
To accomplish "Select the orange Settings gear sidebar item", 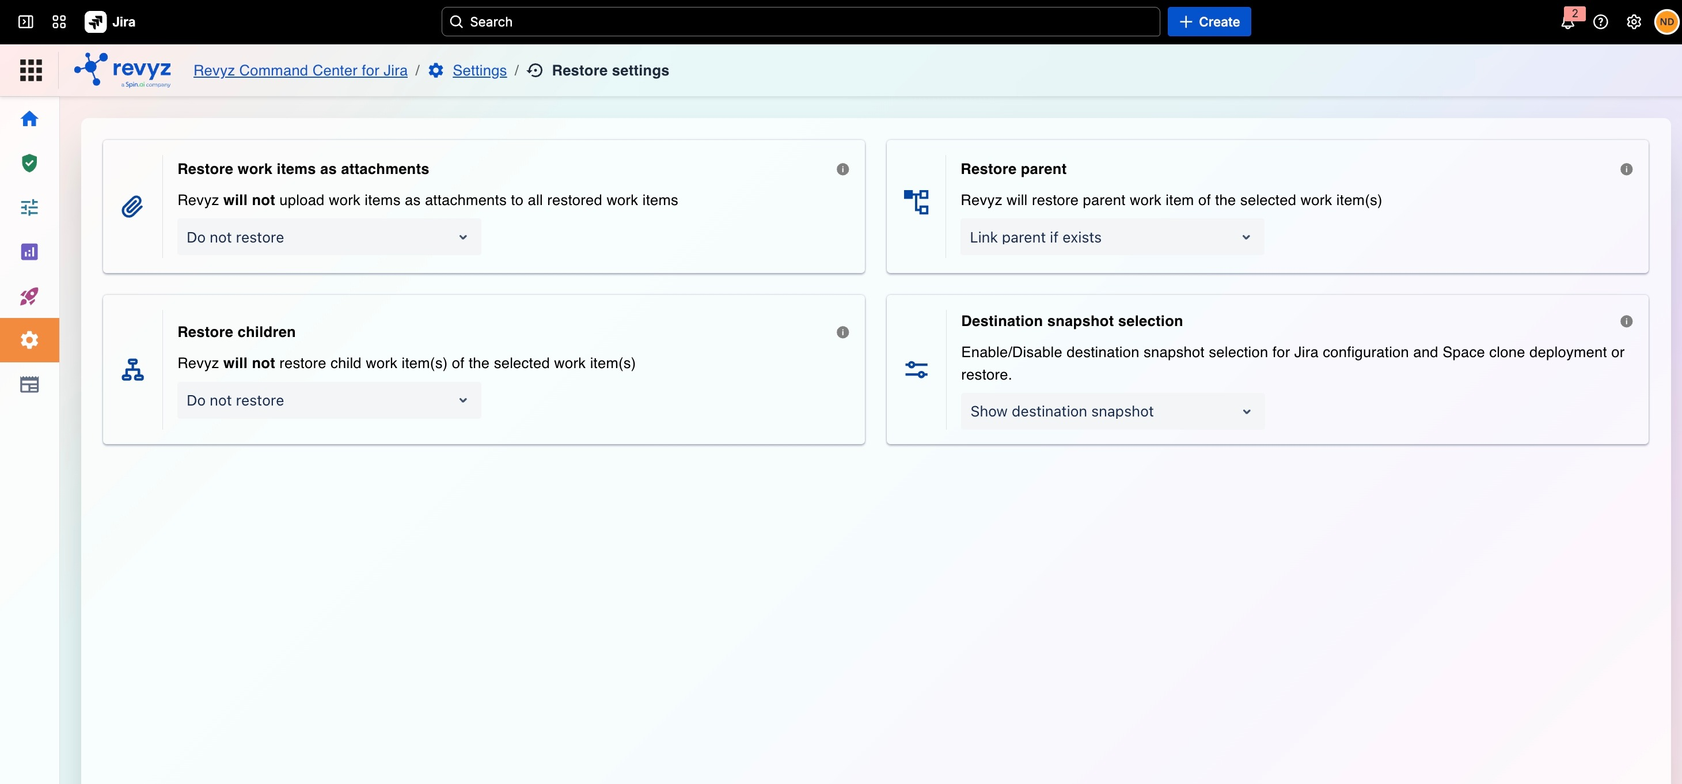I will click(x=29, y=340).
